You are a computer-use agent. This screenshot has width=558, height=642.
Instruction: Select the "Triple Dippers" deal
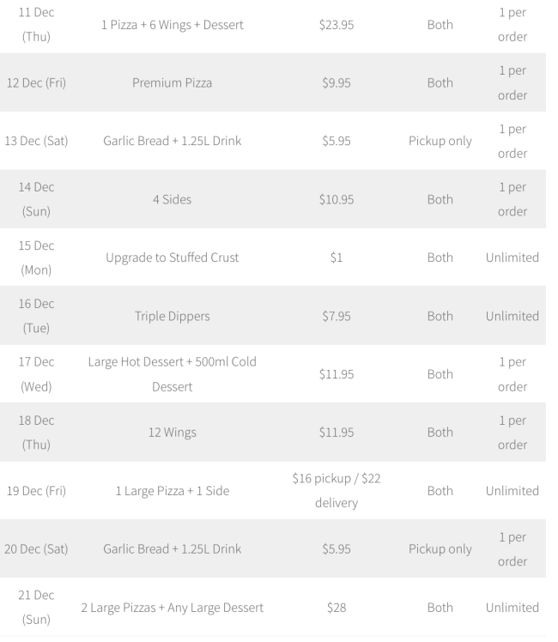[x=172, y=316]
